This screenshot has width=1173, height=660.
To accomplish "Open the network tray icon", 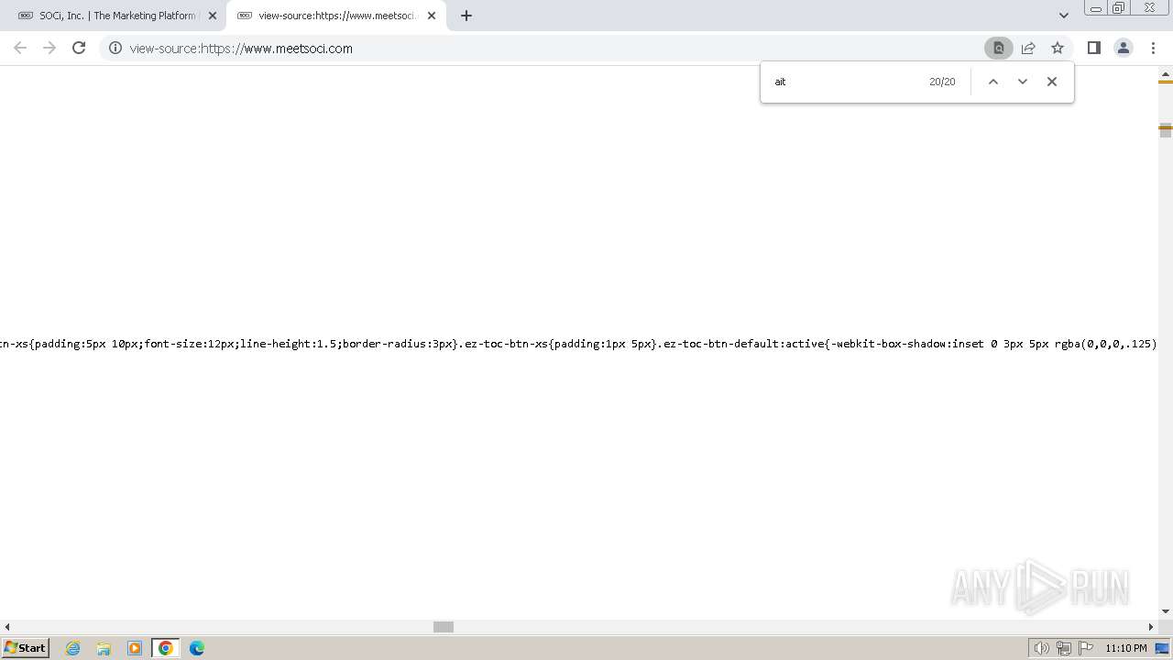I will coord(1063,648).
